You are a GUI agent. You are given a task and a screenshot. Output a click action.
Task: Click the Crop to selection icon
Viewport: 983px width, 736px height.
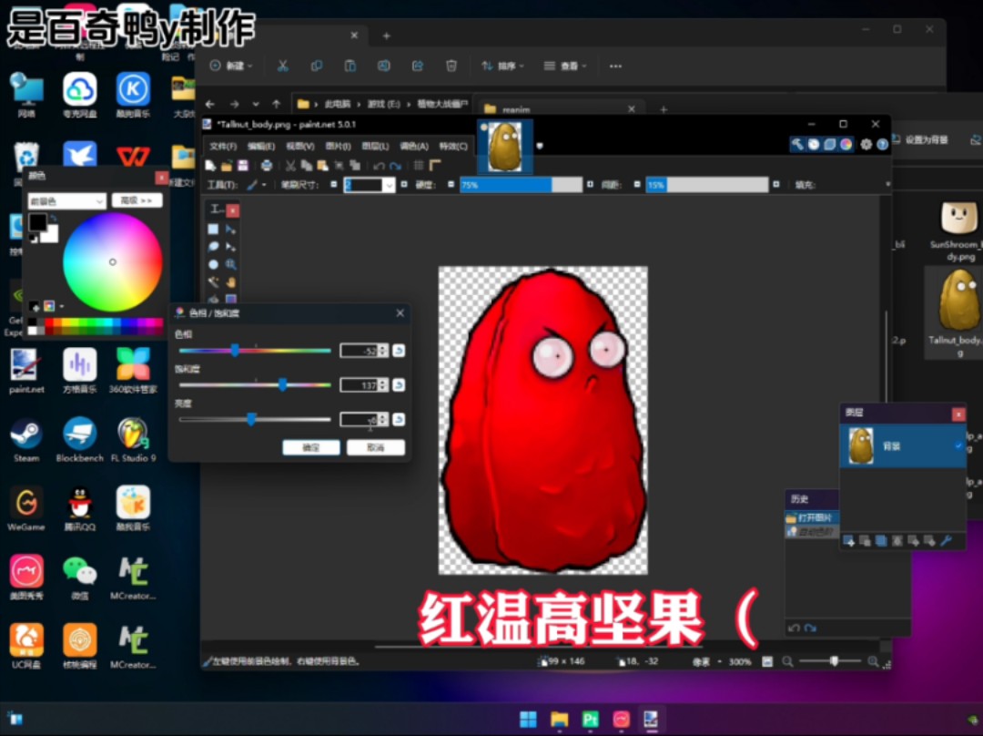(x=339, y=166)
